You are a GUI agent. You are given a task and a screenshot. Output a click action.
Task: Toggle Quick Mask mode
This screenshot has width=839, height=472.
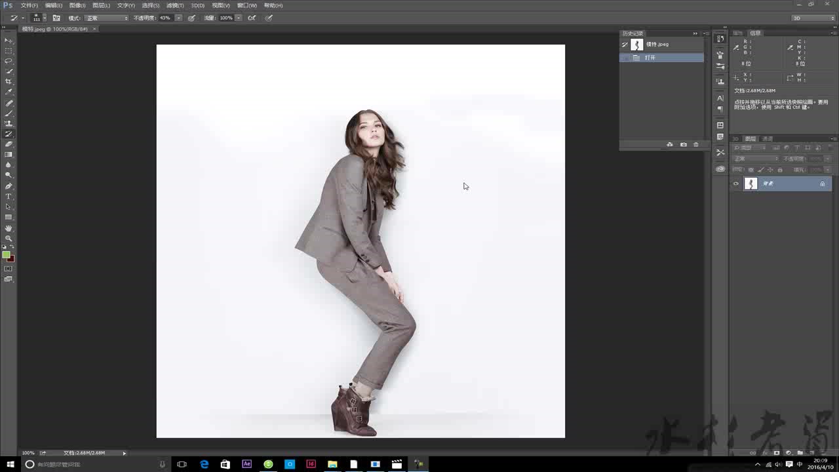pyautogui.click(x=9, y=269)
